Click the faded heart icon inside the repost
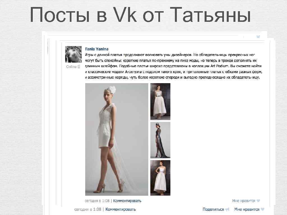This screenshot has height=215, width=287. [258, 201]
